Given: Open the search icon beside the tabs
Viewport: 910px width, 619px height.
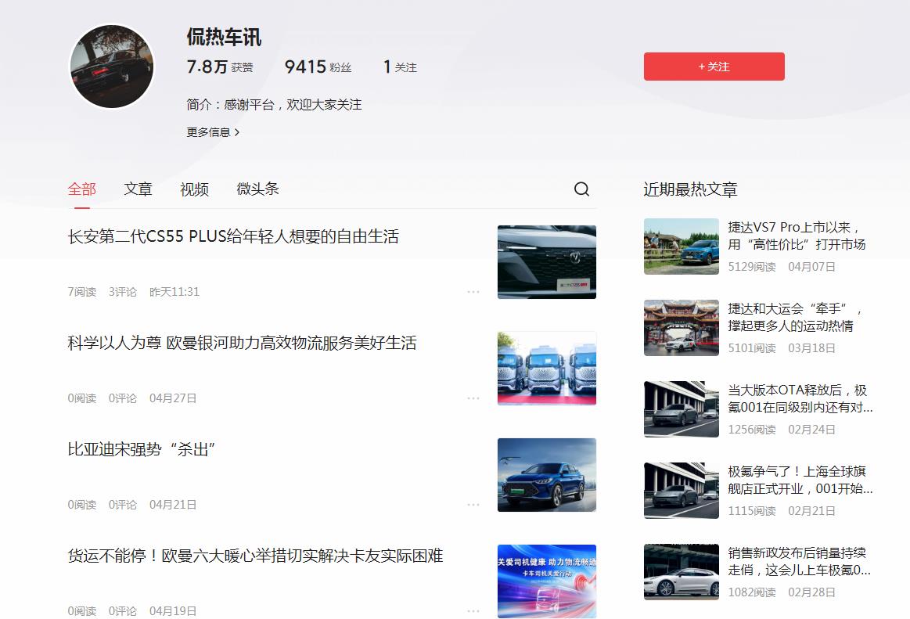Looking at the screenshot, I should tap(581, 189).
